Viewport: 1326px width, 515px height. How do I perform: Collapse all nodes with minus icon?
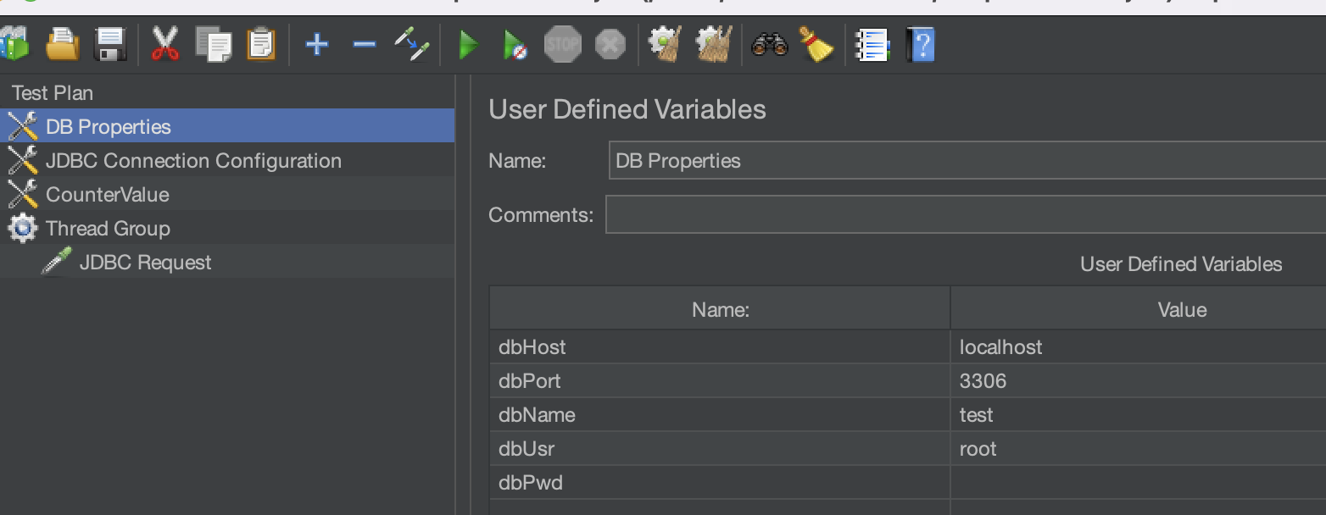tap(364, 44)
